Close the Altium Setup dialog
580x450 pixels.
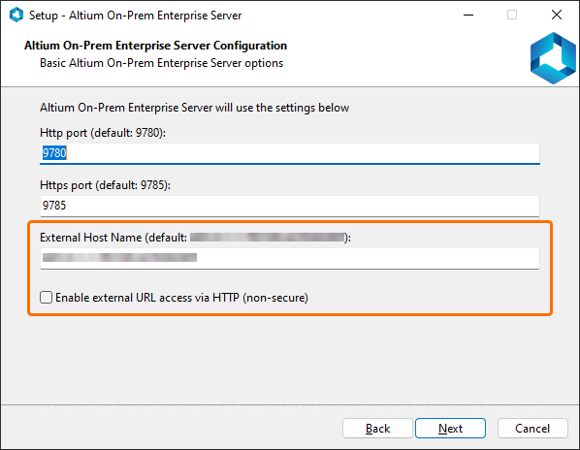click(557, 16)
